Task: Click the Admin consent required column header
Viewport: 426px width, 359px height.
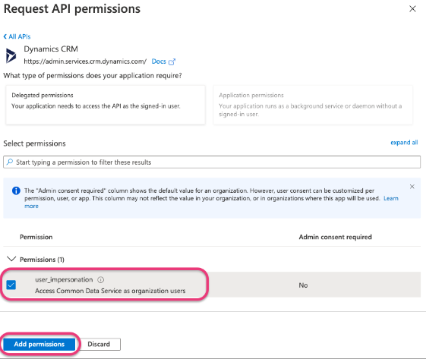Action: [336, 237]
